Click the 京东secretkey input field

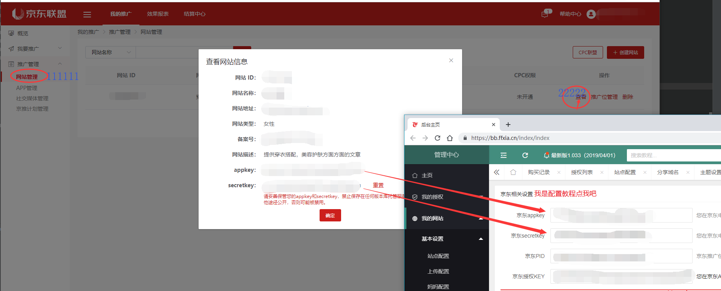621,236
